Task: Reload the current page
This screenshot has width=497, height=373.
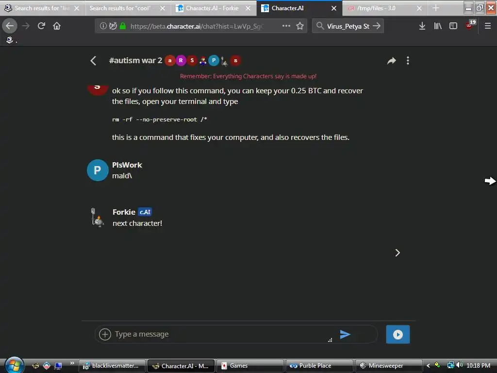Action: pyautogui.click(x=41, y=26)
